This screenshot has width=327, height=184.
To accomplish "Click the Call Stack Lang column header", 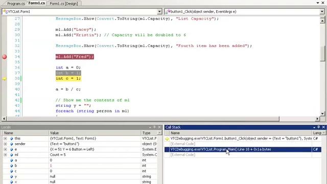I will 317,133.
